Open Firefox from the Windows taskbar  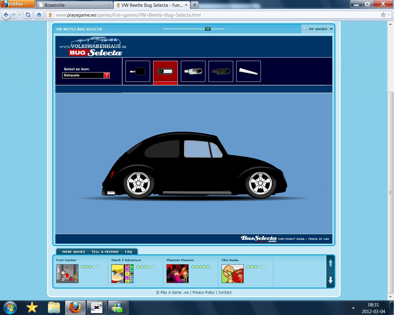click(75, 307)
